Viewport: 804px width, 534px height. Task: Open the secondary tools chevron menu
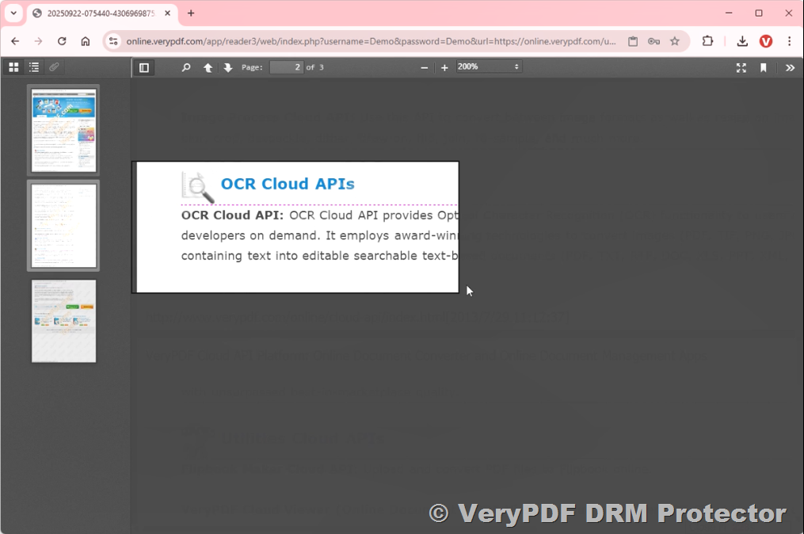pyautogui.click(x=791, y=67)
